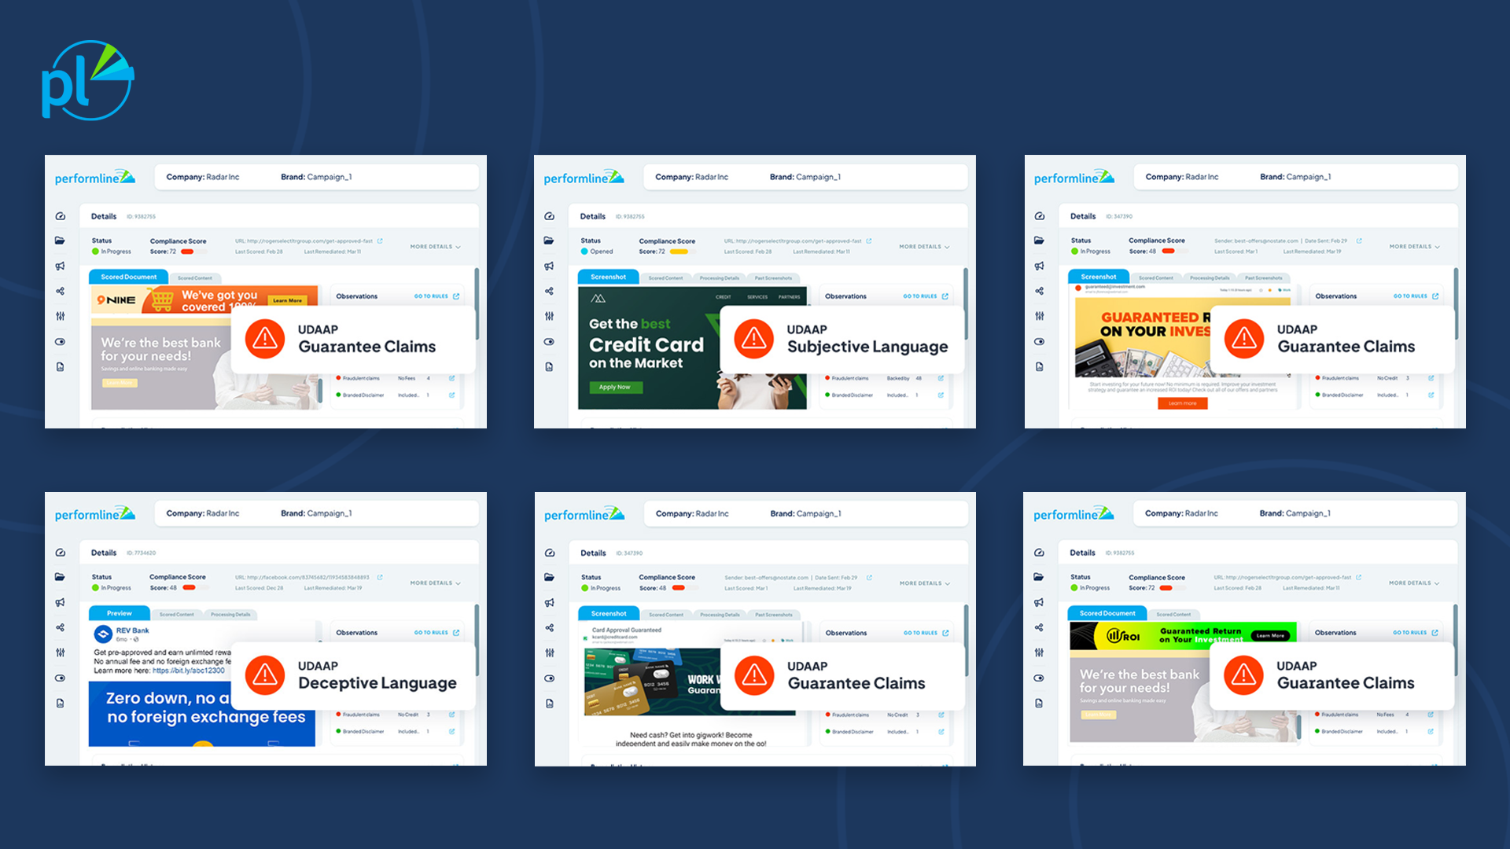Open Processing Details tab in the REV Bank panel

coord(230,614)
